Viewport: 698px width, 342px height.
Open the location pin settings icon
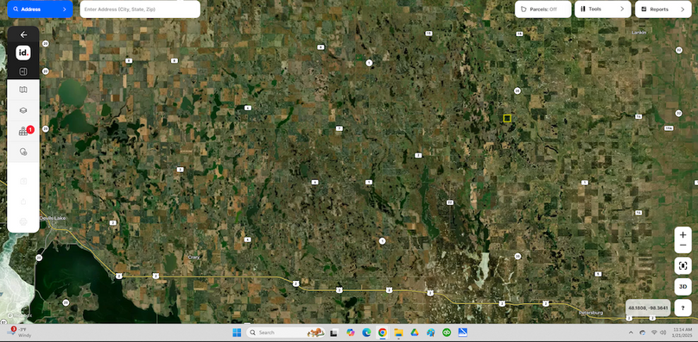pos(23,152)
